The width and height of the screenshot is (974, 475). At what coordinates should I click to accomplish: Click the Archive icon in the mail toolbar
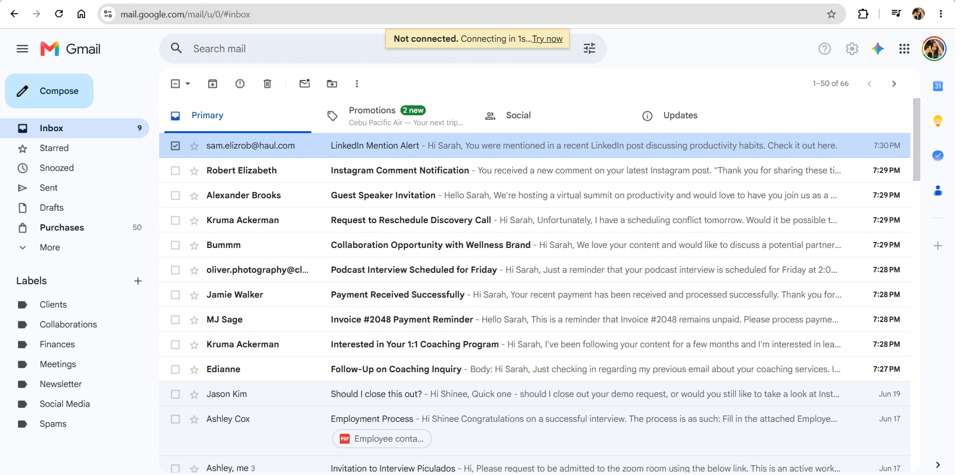pos(212,83)
